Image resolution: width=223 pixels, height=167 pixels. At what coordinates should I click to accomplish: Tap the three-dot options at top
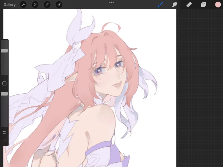[x=111, y=3]
